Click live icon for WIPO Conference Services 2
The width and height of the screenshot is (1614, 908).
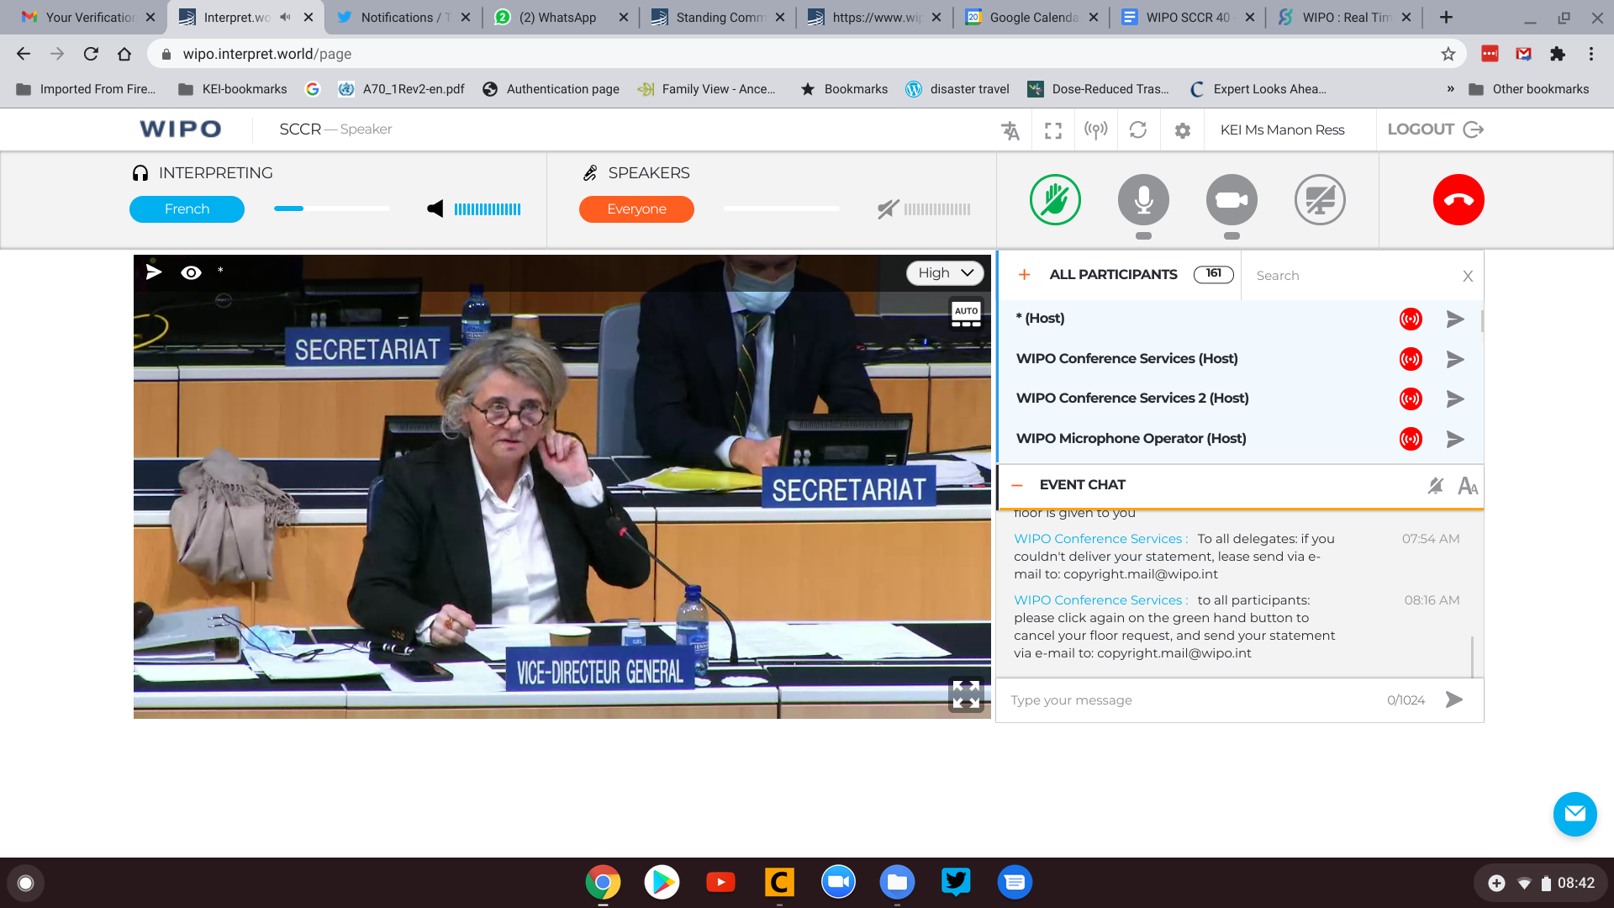[1411, 399]
